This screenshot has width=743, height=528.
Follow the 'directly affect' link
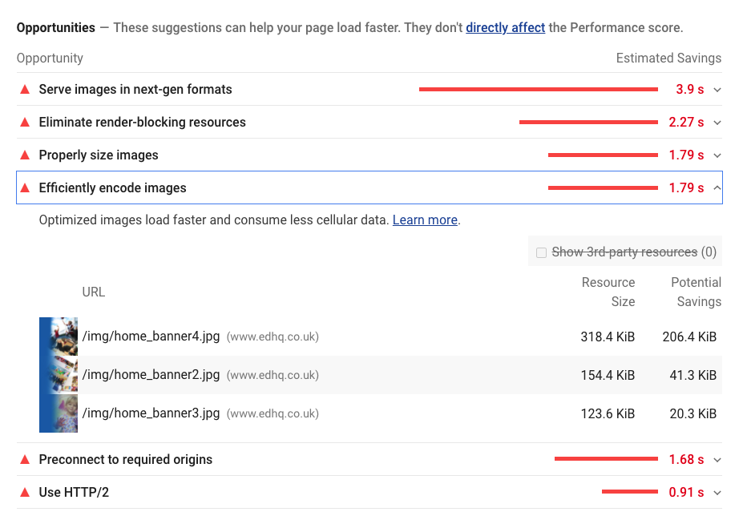[x=505, y=27]
